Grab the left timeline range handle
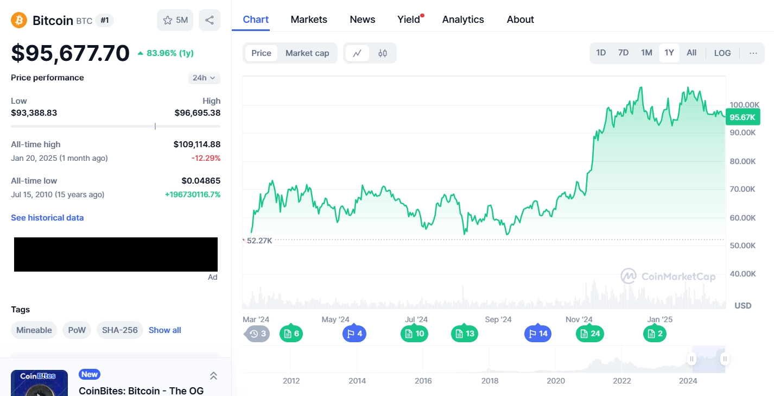Image resolution: width=774 pixels, height=396 pixels. [x=691, y=359]
